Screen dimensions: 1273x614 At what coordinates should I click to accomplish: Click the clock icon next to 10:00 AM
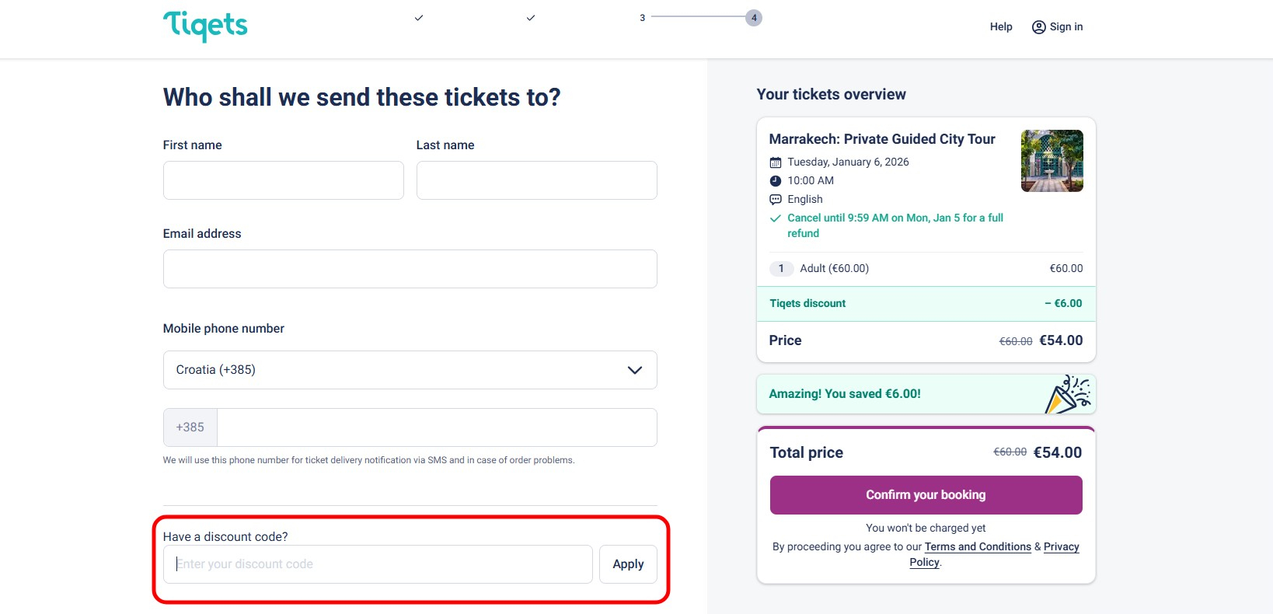(x=775, y=180)
